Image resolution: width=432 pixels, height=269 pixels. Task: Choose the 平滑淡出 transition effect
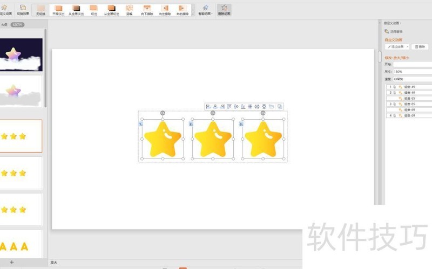click(x=58, y=10)
